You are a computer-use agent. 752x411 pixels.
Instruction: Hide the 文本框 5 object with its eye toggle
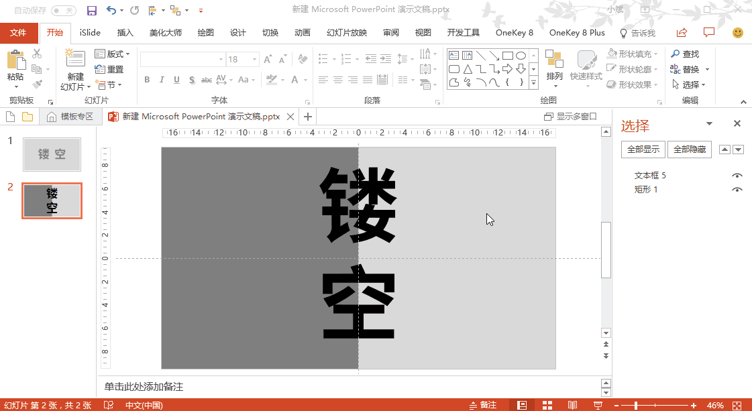point(737,175)
